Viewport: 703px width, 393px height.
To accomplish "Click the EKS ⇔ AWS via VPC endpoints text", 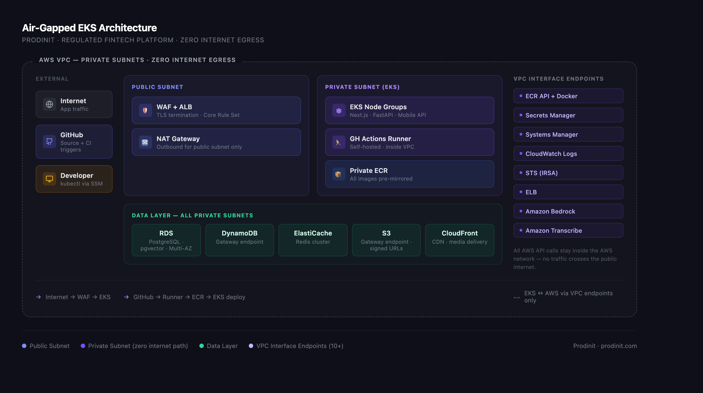I will point(568,297).
